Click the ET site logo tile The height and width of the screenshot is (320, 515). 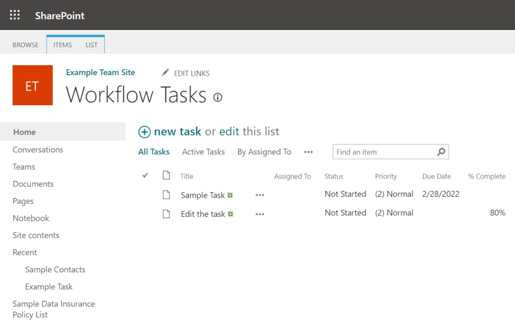32,85
